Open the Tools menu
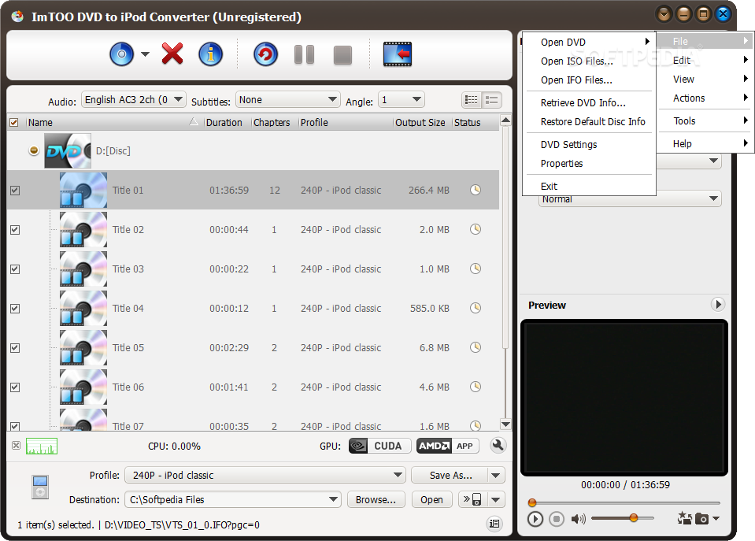755x541 pixels. pos(705,121)
